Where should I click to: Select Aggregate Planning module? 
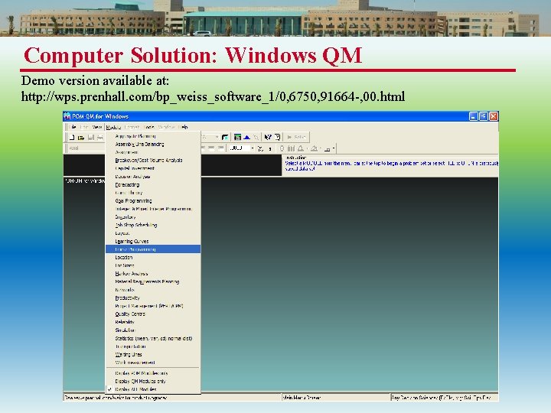pos(153,136)
